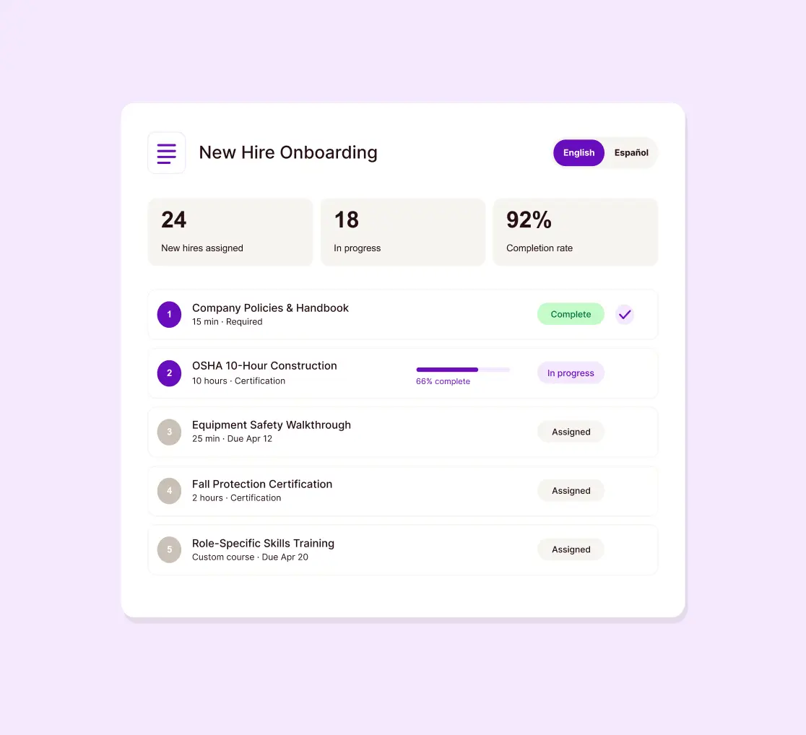Open the 92% Completion rate card
The width and height of the screenshot is (806, 735).
point(575,232)
